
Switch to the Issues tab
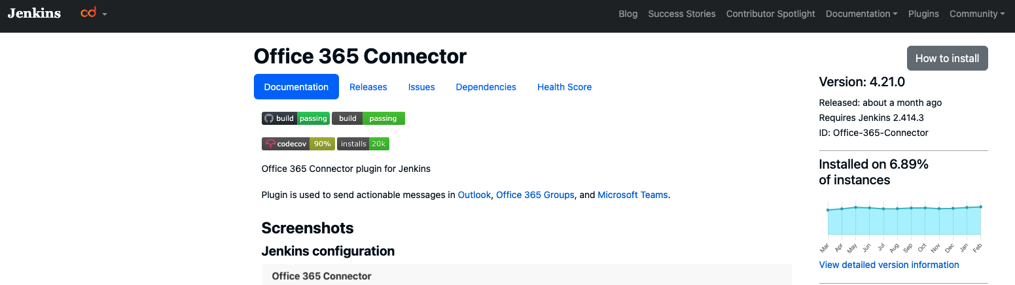(421, 87)
